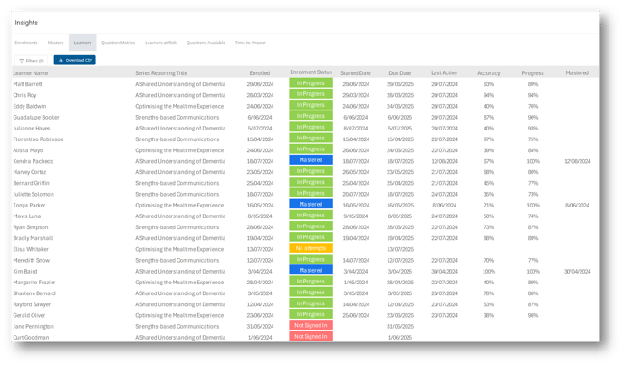This screenshot has width=623, height=365.
Task: Switch to Questions Available tab
Action: 206,43
